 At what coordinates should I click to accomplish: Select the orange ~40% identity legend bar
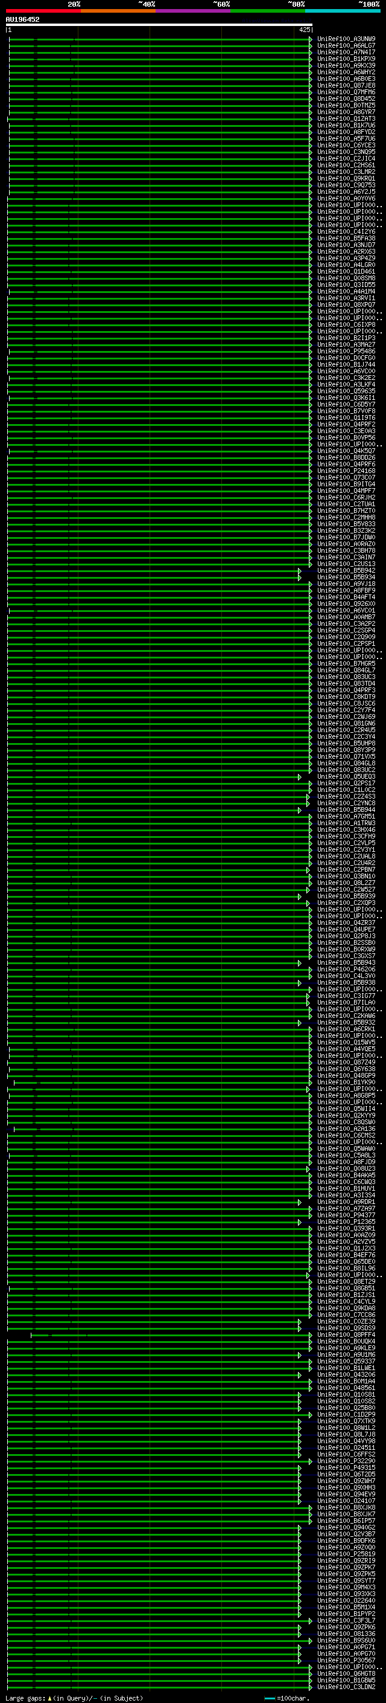tap(118, 11)
